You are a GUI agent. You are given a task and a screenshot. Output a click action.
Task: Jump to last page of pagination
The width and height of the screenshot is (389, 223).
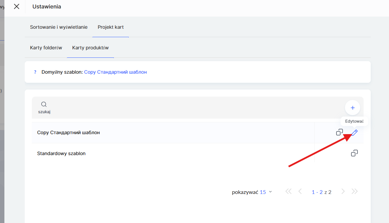pos(354,192)
